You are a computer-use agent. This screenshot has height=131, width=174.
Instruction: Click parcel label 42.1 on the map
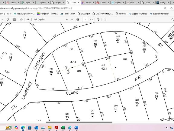click(x=104, y=69)
